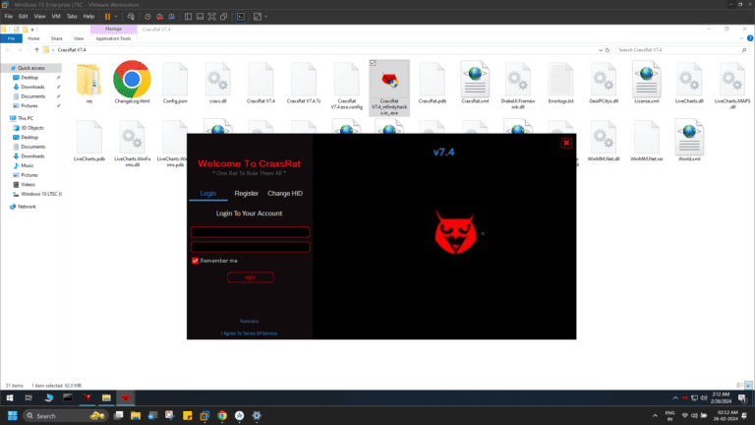
Task: Select the res folder in Explorer
Action: (x=89, y=83)
